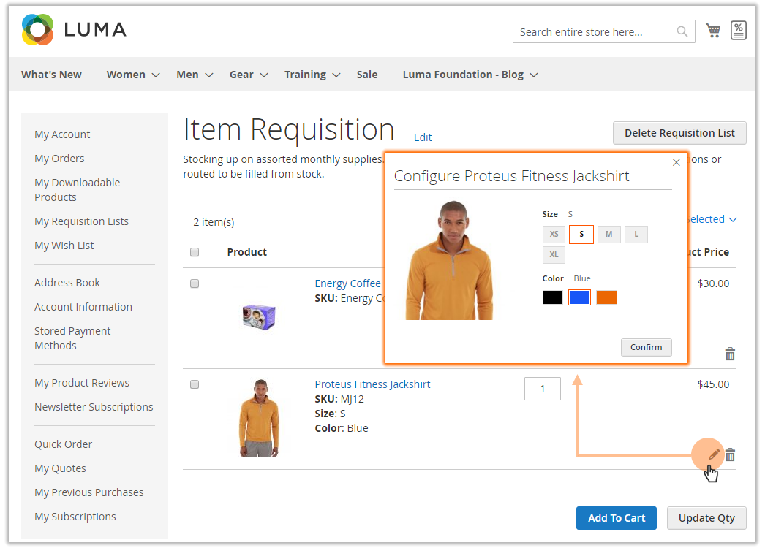Open the Selected actions dropdown
Image resolution: width=765 pixels, height=548 pixels.
[x=712, y=219]
